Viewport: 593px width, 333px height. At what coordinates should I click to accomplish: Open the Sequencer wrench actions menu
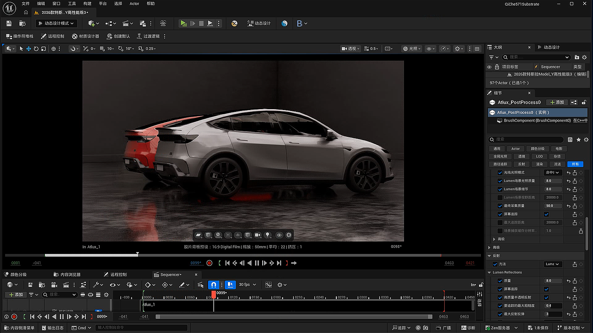[97, 284]
